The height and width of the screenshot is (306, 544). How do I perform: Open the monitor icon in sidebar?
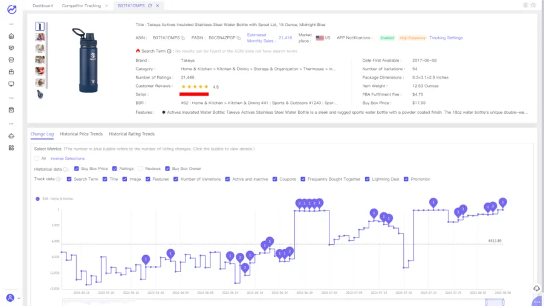11,84
